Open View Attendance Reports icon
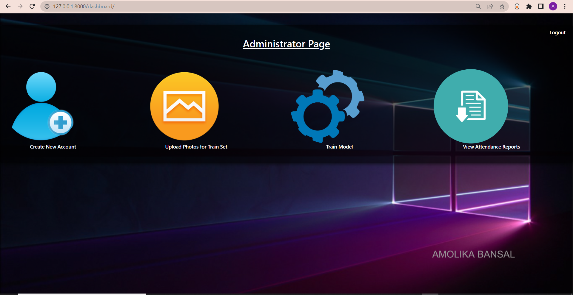 click(471, 106)
